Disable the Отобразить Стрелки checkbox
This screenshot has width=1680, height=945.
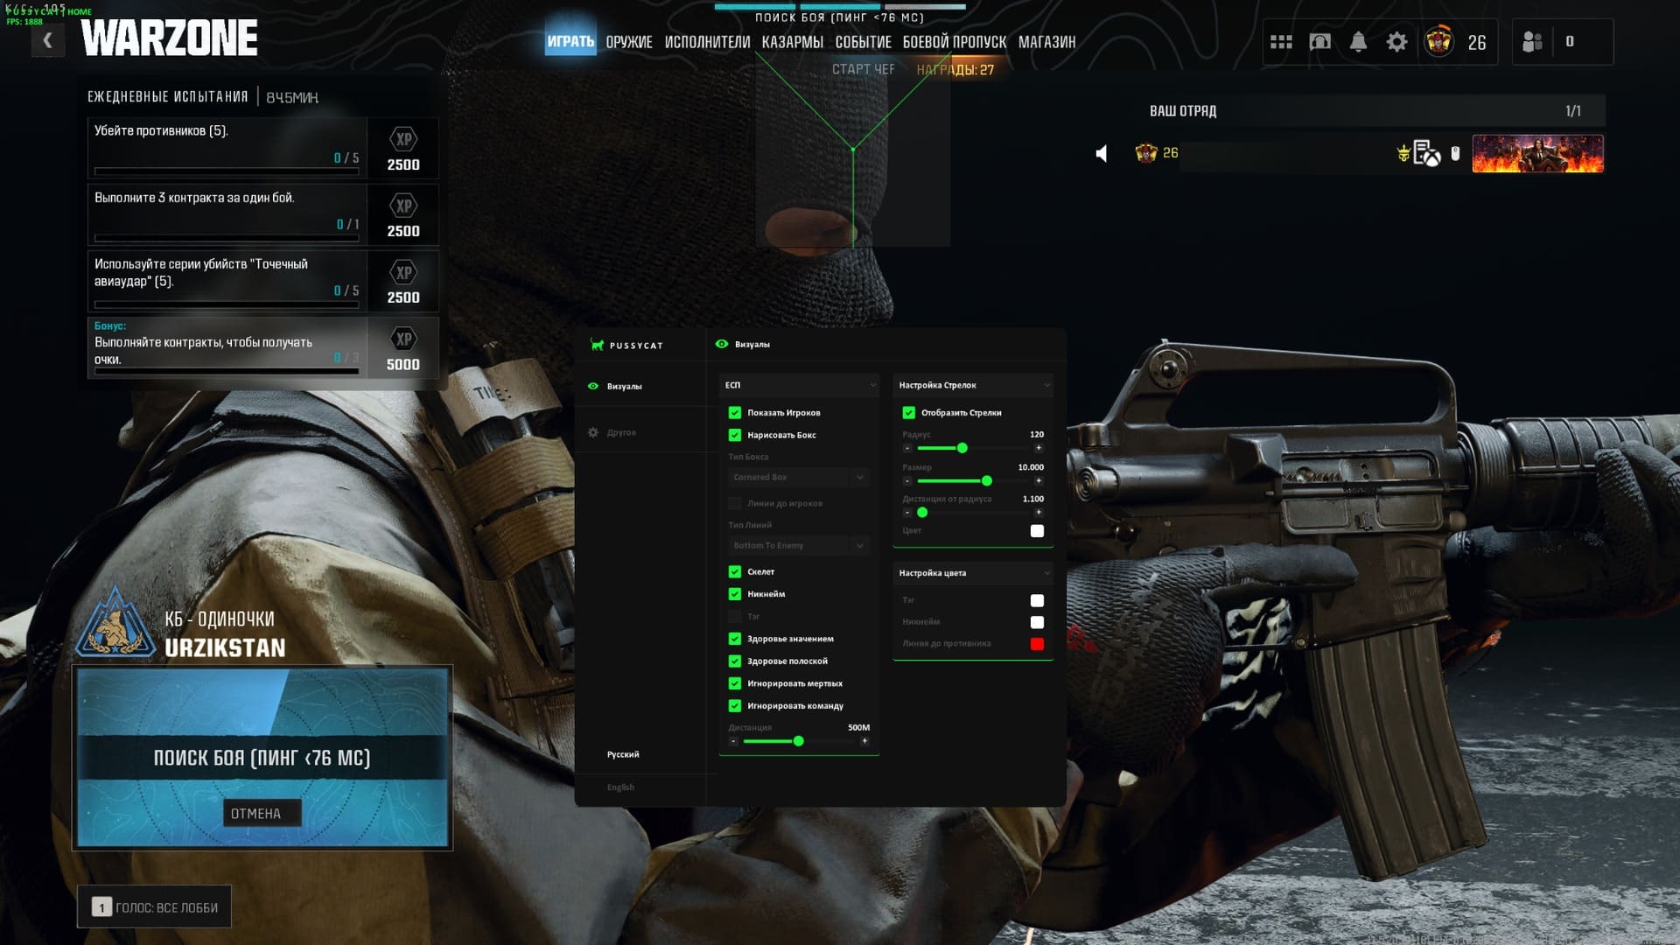909,413
